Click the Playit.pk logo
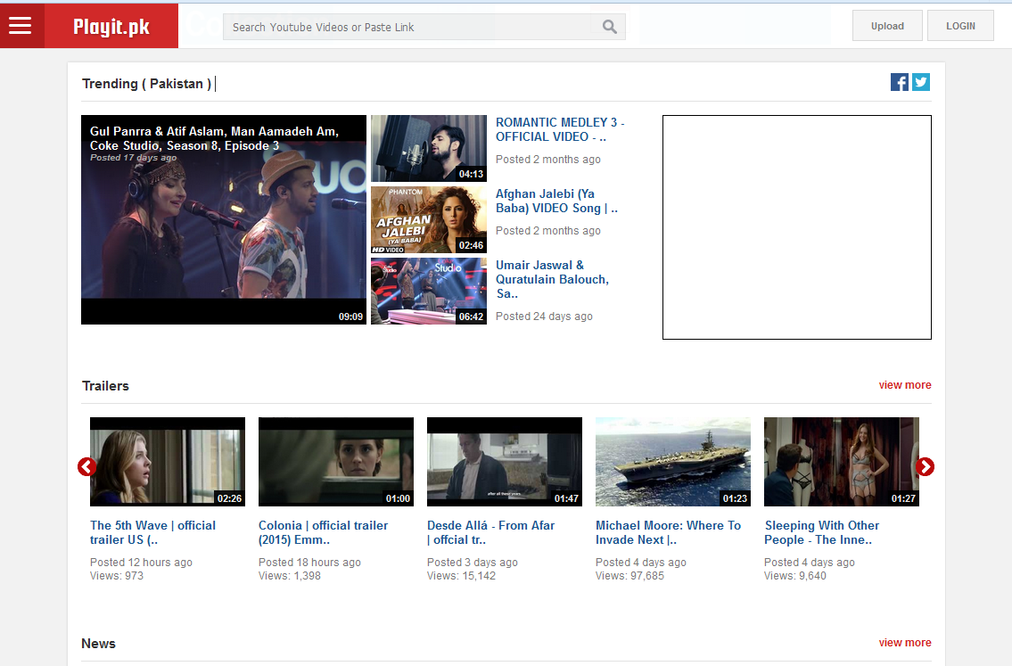This screenshot has width=1012, height=666. pyautogui.click(x=111, y=25)
